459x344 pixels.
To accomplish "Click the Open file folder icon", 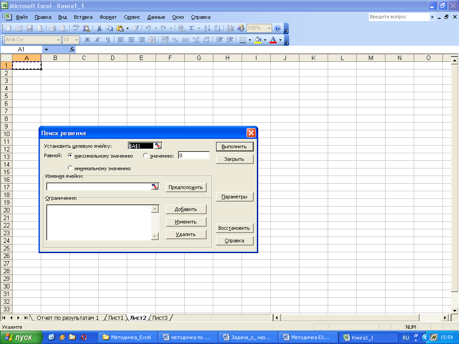I will 19,28.
